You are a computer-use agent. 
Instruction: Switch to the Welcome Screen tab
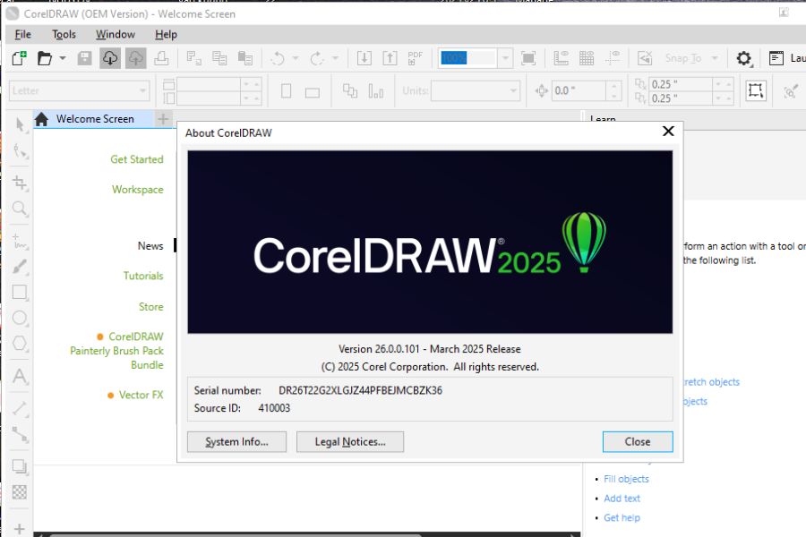click(93, 119)
